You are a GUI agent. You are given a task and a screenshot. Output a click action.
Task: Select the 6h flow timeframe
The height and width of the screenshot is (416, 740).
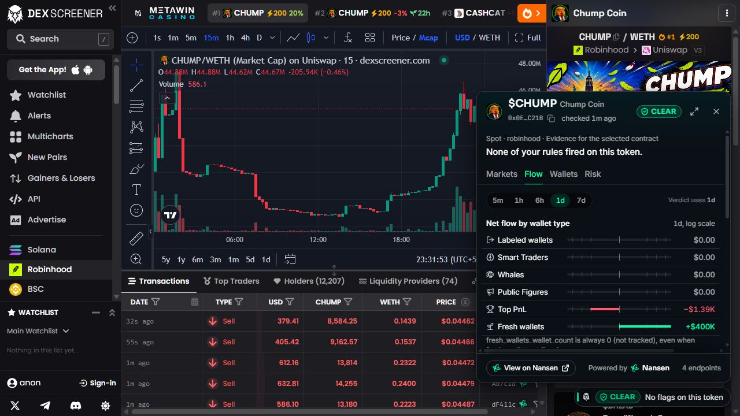(539, 200)
